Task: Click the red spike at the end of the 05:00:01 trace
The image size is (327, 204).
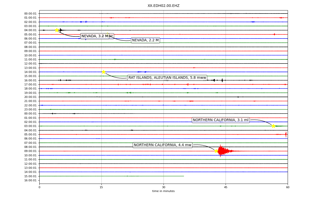Action: point(286,134)
